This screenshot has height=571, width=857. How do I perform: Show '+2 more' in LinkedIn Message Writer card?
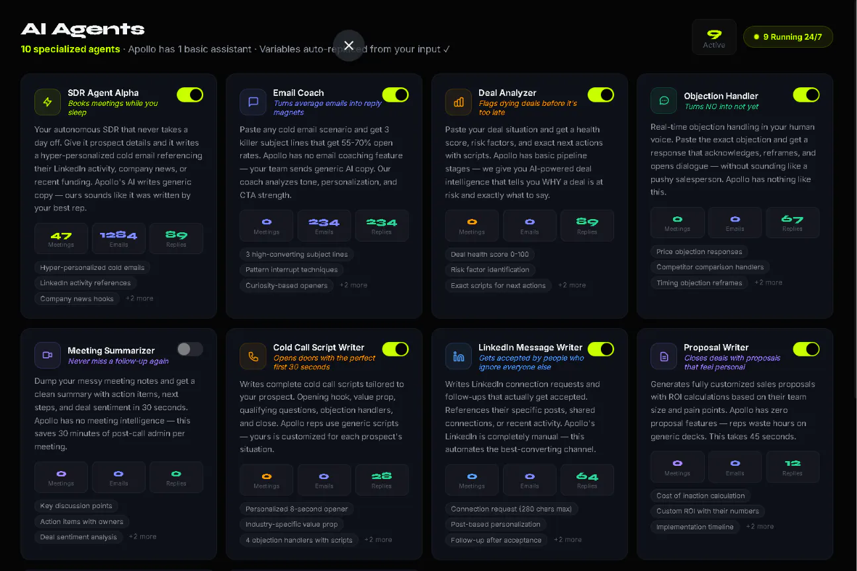(568, 540)
